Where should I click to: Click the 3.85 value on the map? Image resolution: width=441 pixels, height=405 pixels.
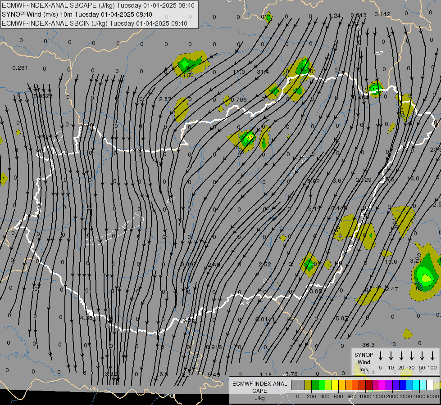[316, 292]
